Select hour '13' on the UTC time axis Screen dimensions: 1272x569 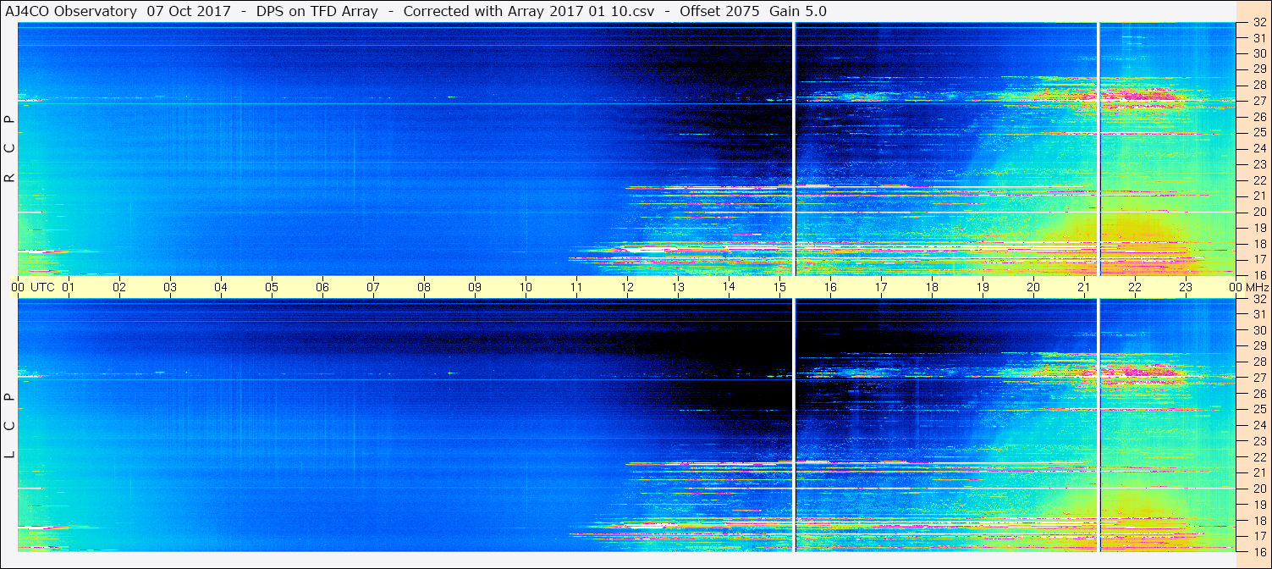(x=678, y=287)
